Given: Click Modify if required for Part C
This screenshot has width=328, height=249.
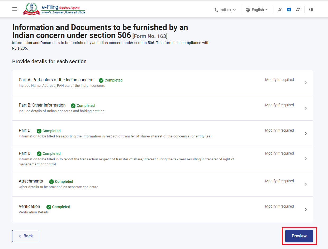Looking at the screenshot, I should 279,130.
